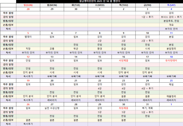183x126 pixels.
Task: Click the '펌데이' cell
Action: (x=28, y=37)
